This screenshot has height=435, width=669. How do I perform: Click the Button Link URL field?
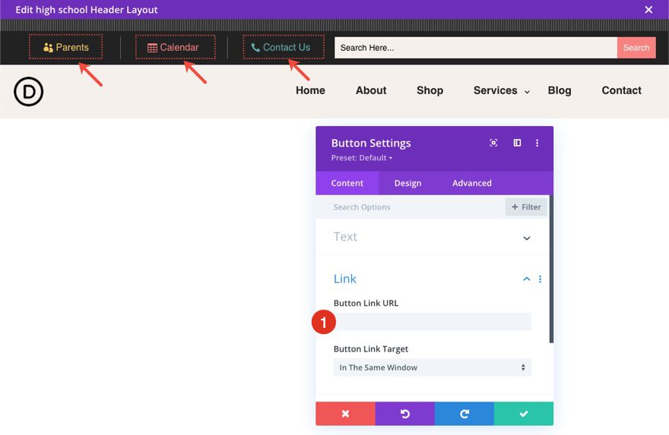coord(433,322)
